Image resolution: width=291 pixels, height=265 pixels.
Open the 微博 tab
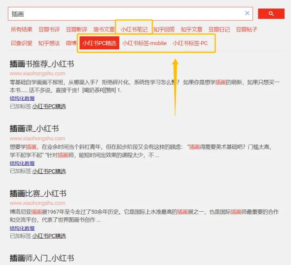pos(71,43)
